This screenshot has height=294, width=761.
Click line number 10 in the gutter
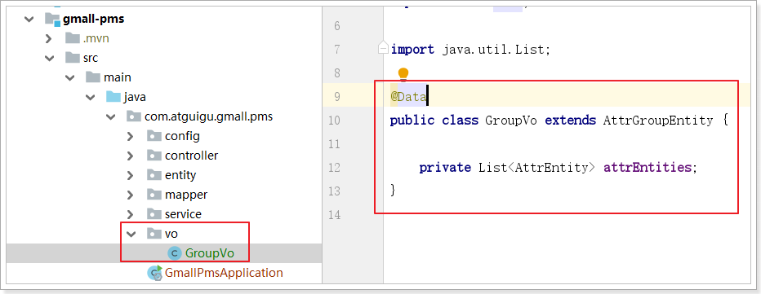[334, 120]
